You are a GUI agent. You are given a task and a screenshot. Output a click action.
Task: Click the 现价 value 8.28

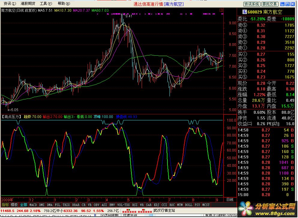pos(261,84)
